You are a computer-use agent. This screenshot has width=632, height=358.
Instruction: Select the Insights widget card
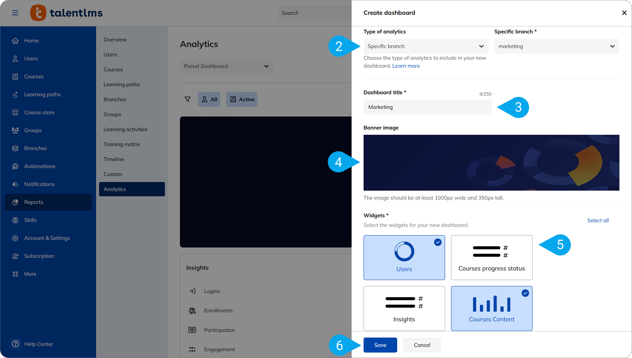click(404, 308)
